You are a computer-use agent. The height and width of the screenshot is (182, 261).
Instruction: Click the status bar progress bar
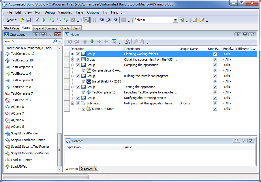tap(46, 177)
